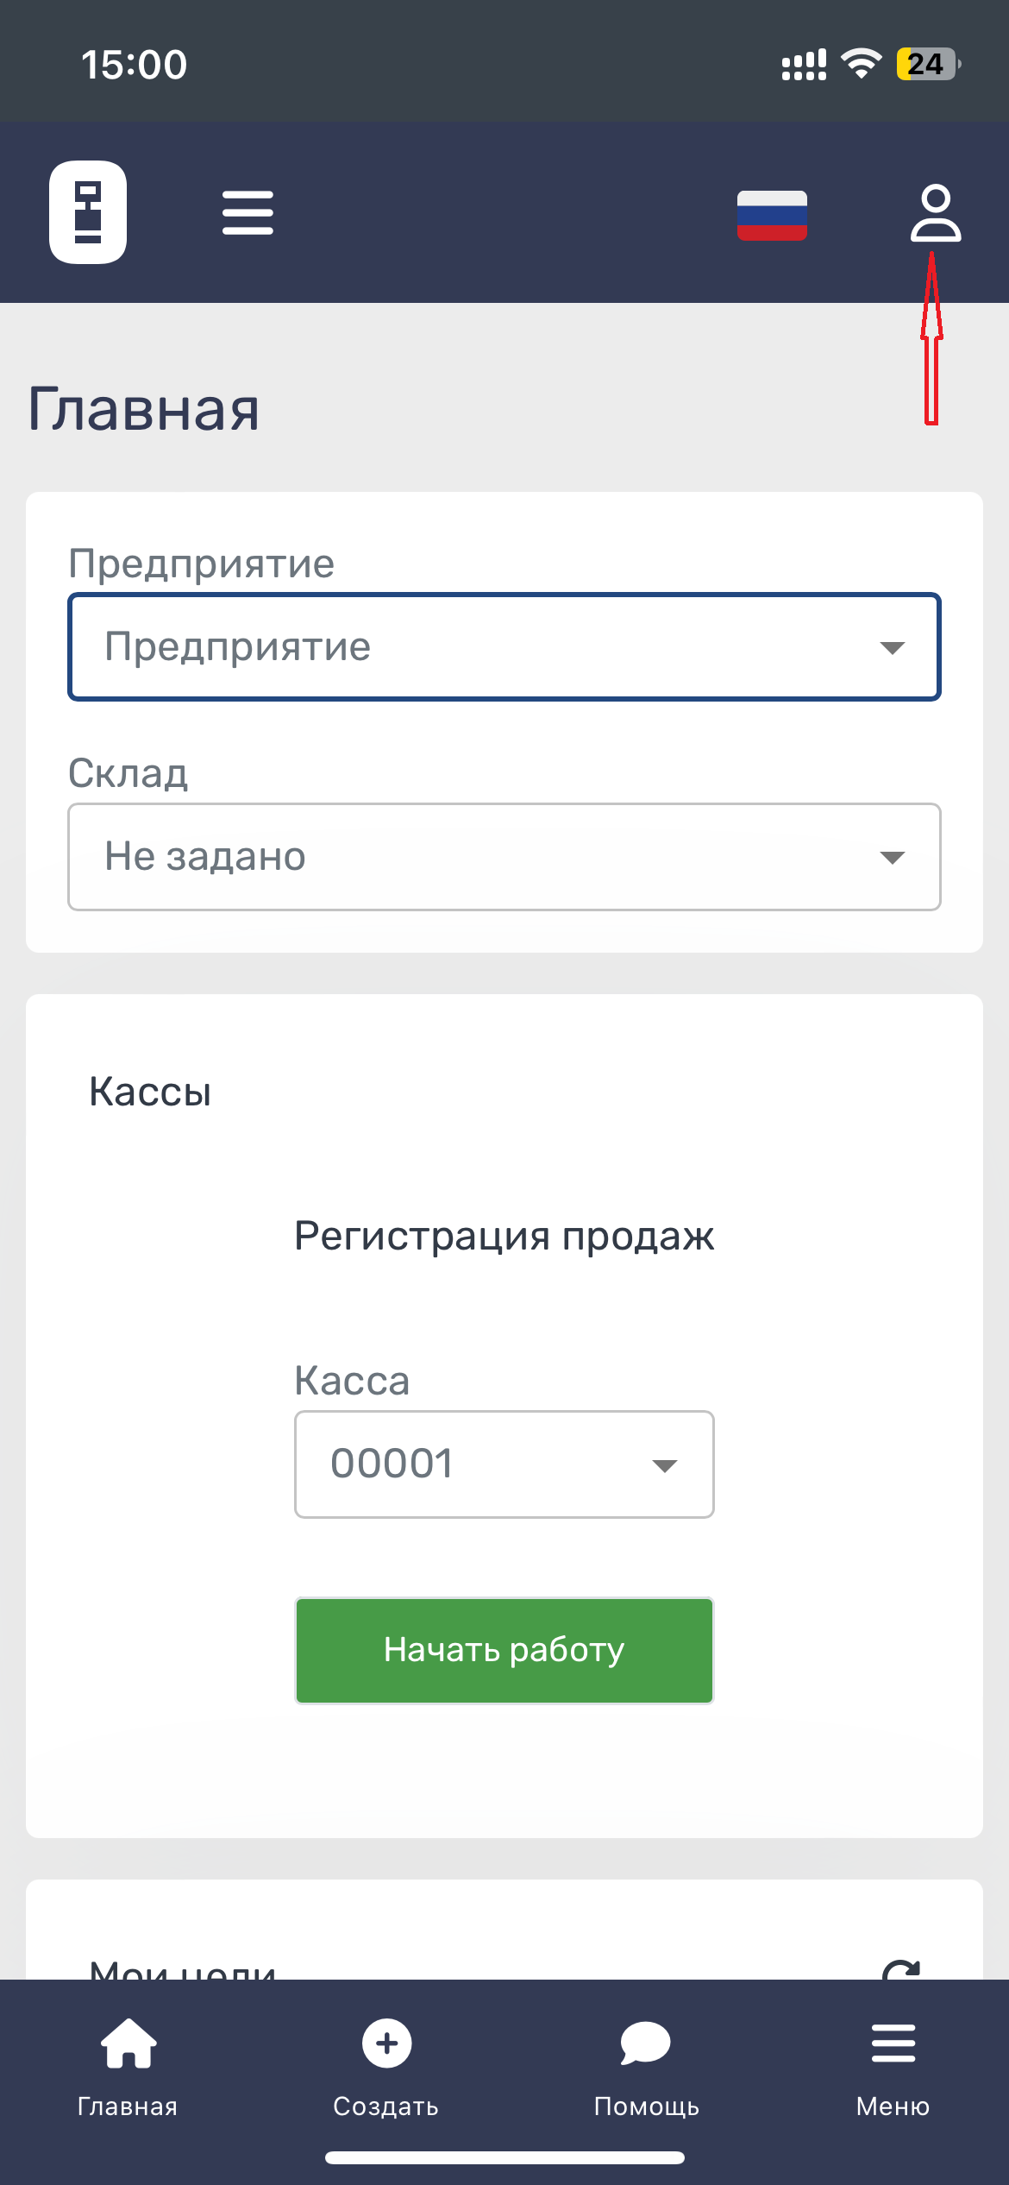Open the user profile icon
Screen dimensions: 1009x2185
click(x=935, y=212)
